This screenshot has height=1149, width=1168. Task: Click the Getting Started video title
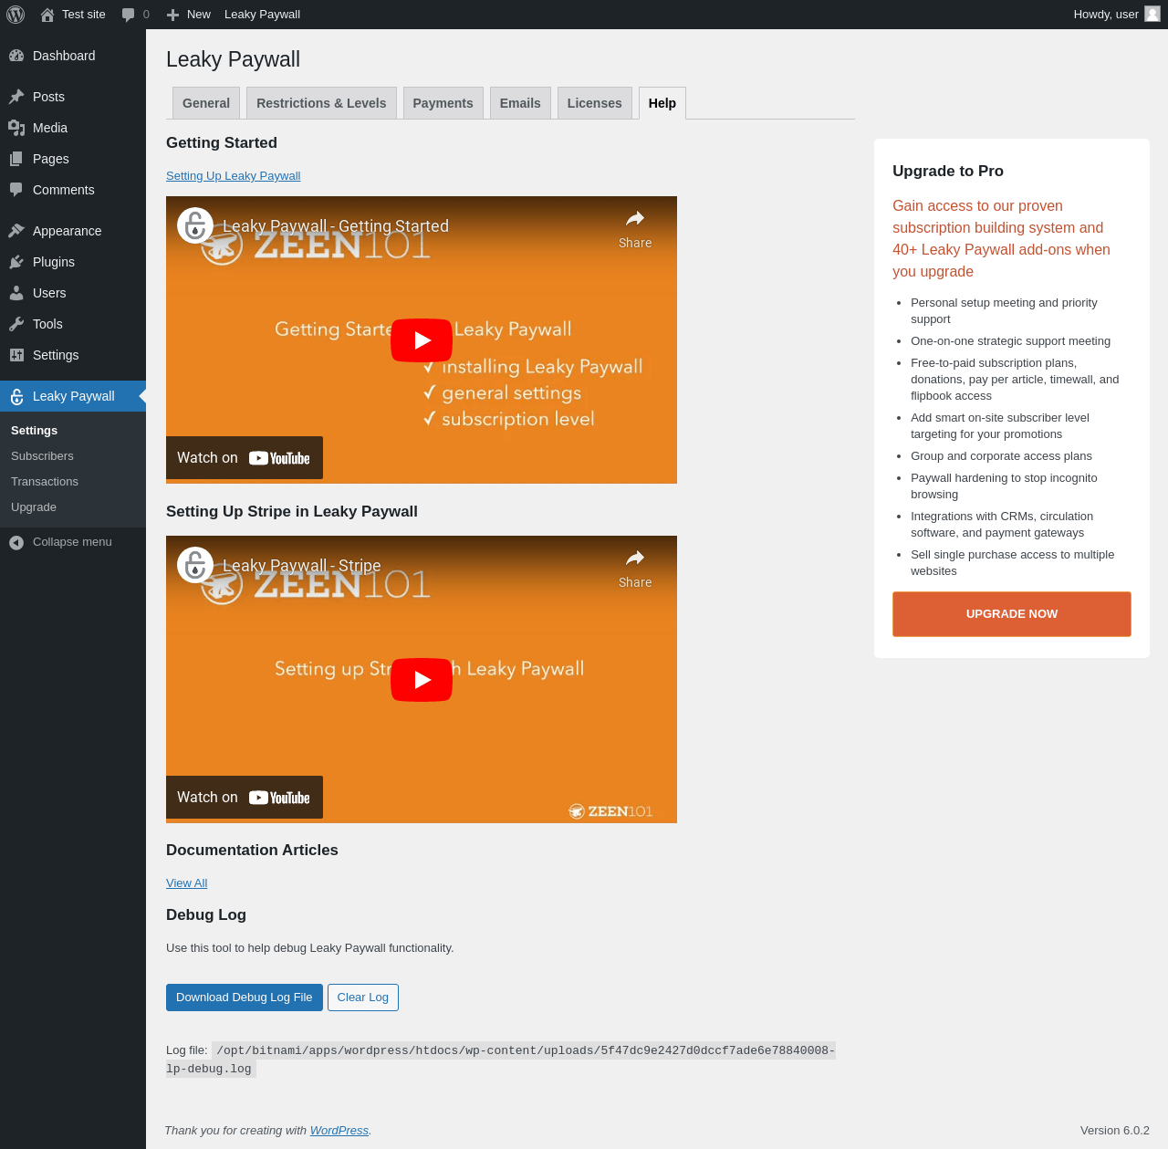336,226
